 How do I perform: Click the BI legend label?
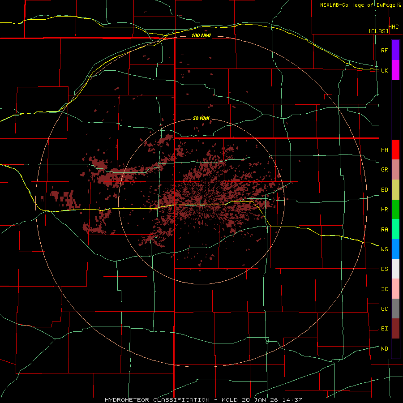(x=384, y=329)
